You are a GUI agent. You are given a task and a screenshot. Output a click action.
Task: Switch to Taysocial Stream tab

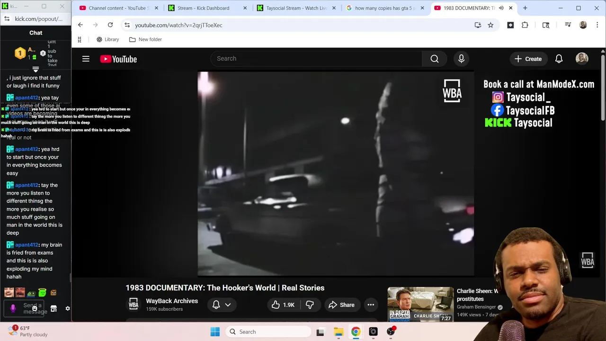(x=296, y=8)
